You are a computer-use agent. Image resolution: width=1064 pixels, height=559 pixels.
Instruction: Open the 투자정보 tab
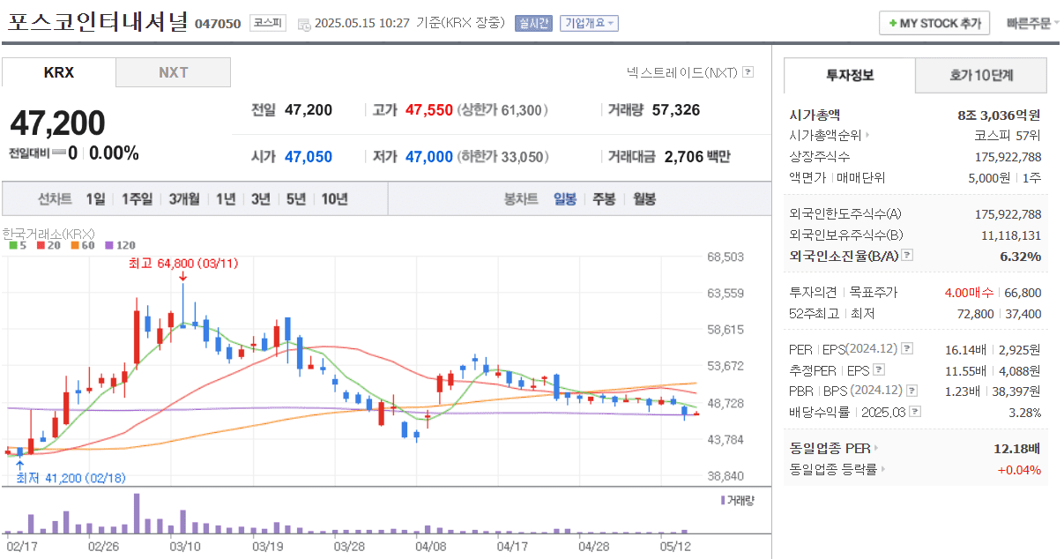click(x=850, y=75)
